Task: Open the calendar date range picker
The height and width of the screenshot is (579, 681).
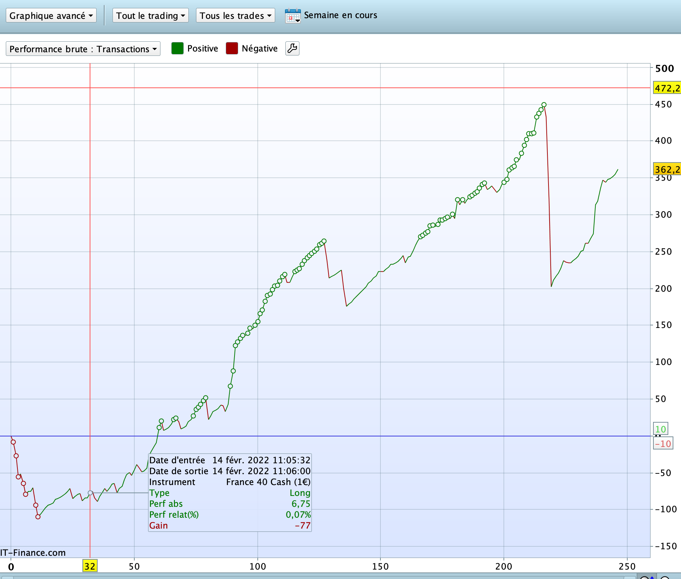Action: (293, 16)
